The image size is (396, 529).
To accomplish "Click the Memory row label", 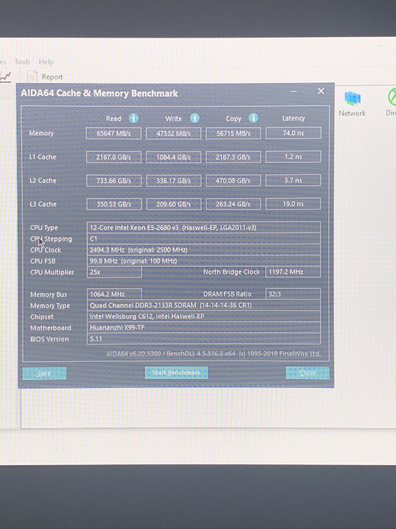I will pyautogui.click(x=41, y=133).
